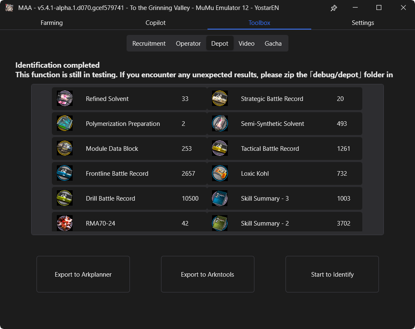The width and height of the screenshot is (415, 329).
Task: Switch to the Operator sub-tab
Action: (188, 44)
